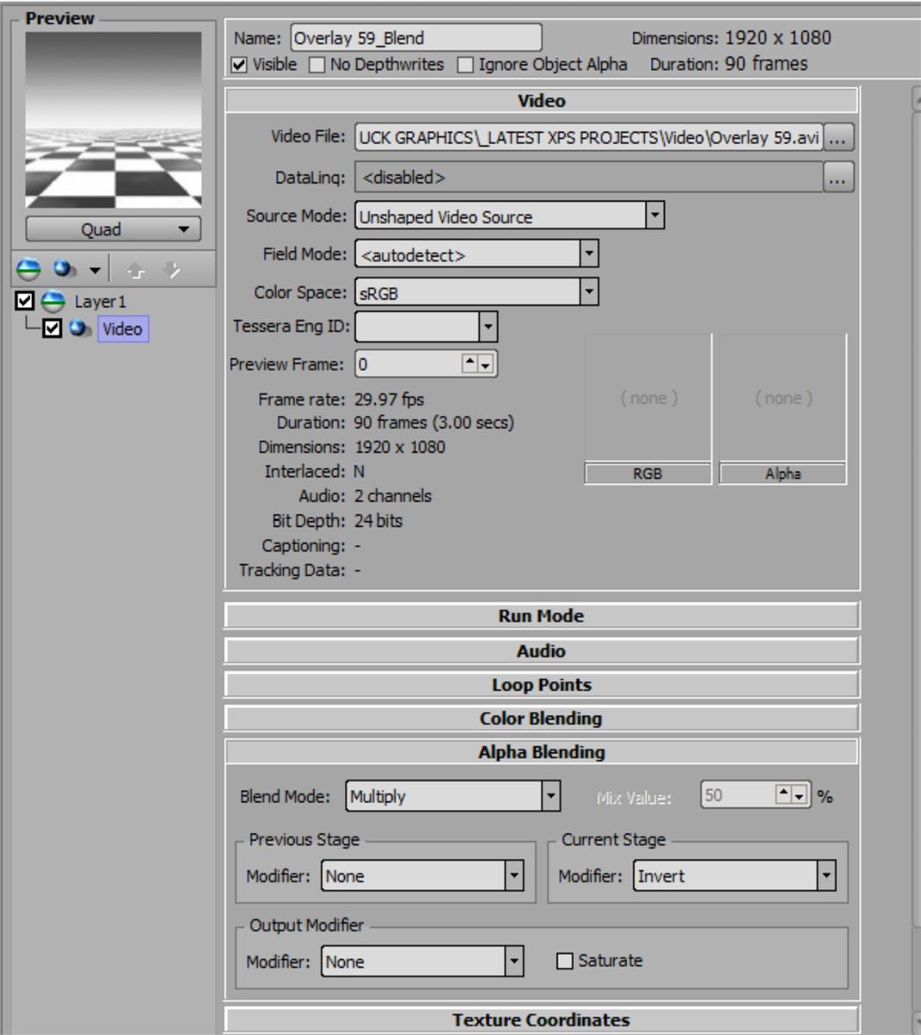
Task: Click the add texture stage icon in toolbar
Action: tap(64, 270)
